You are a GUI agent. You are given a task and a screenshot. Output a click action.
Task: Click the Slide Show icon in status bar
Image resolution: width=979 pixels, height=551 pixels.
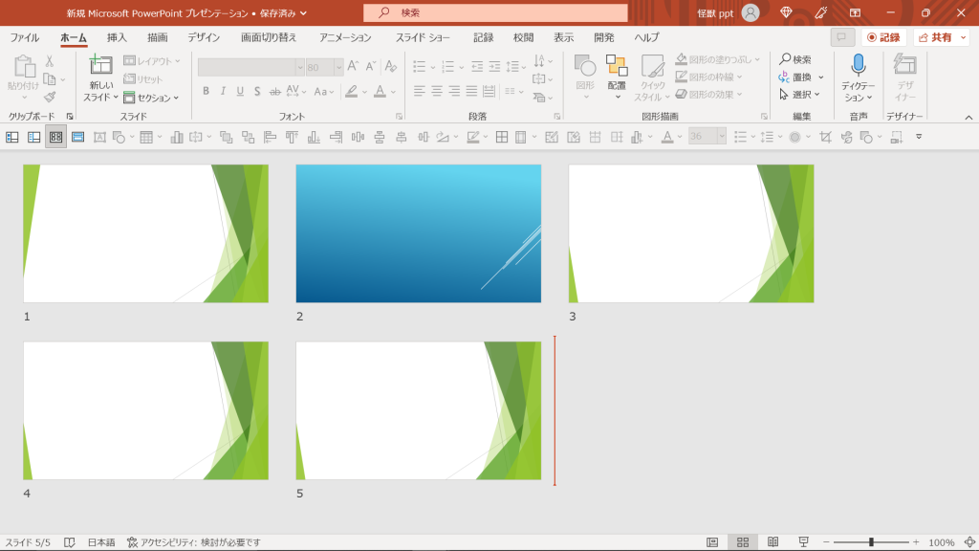coord(804,542)
